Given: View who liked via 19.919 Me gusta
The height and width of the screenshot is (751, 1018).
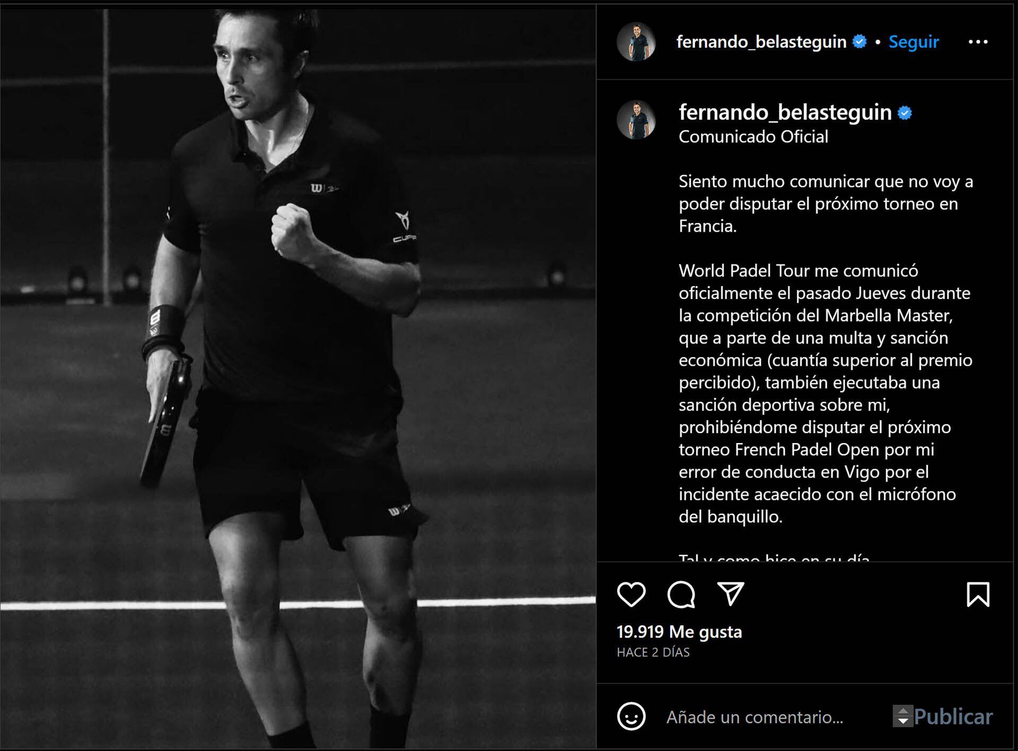Looking at the screenshot, I should click(679, 632).
